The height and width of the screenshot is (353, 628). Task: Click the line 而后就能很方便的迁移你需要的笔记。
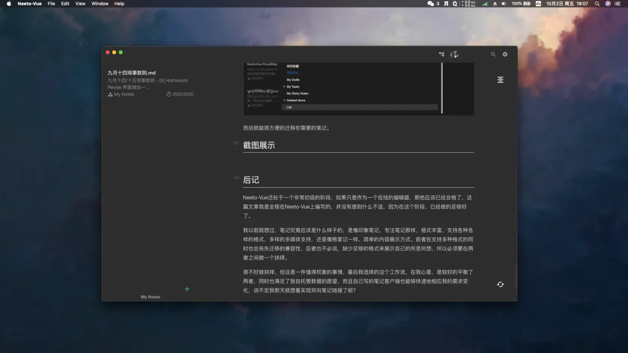(287, 128)
